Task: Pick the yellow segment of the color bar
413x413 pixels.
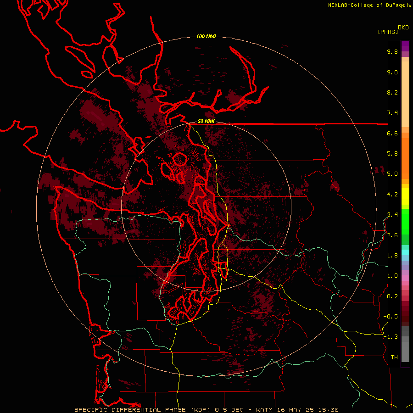Action: click(x=405, y=196)
